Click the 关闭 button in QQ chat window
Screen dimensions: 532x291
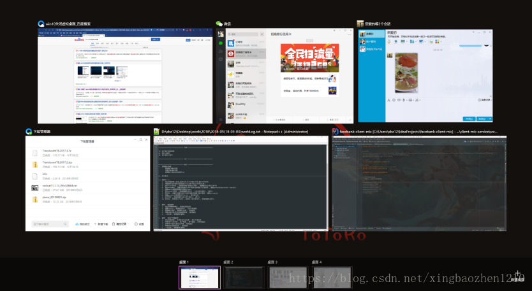[x=469, y=119]
